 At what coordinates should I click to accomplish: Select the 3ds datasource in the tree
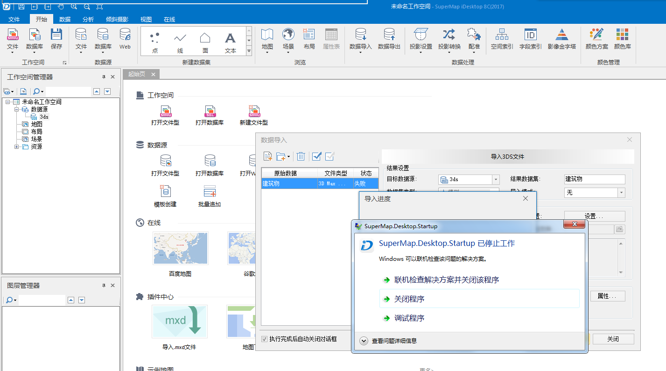coord(43,117)
